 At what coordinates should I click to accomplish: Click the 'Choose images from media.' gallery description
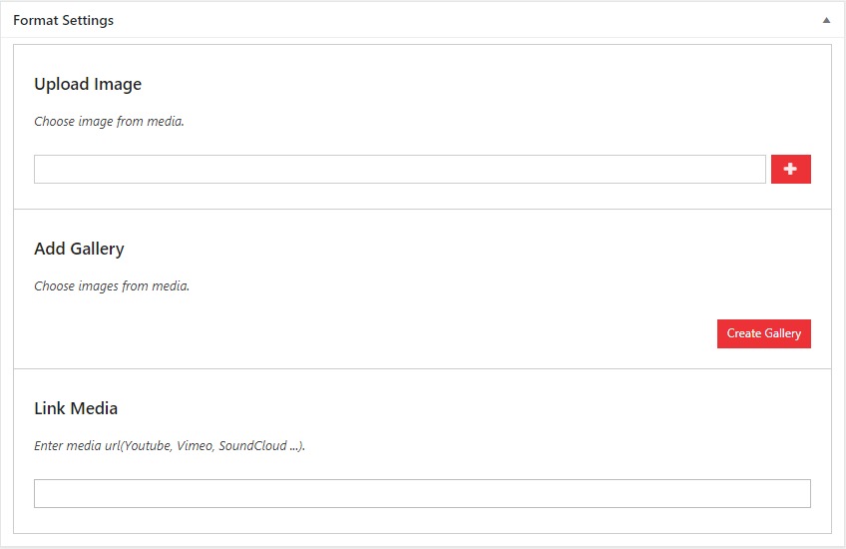112,285
